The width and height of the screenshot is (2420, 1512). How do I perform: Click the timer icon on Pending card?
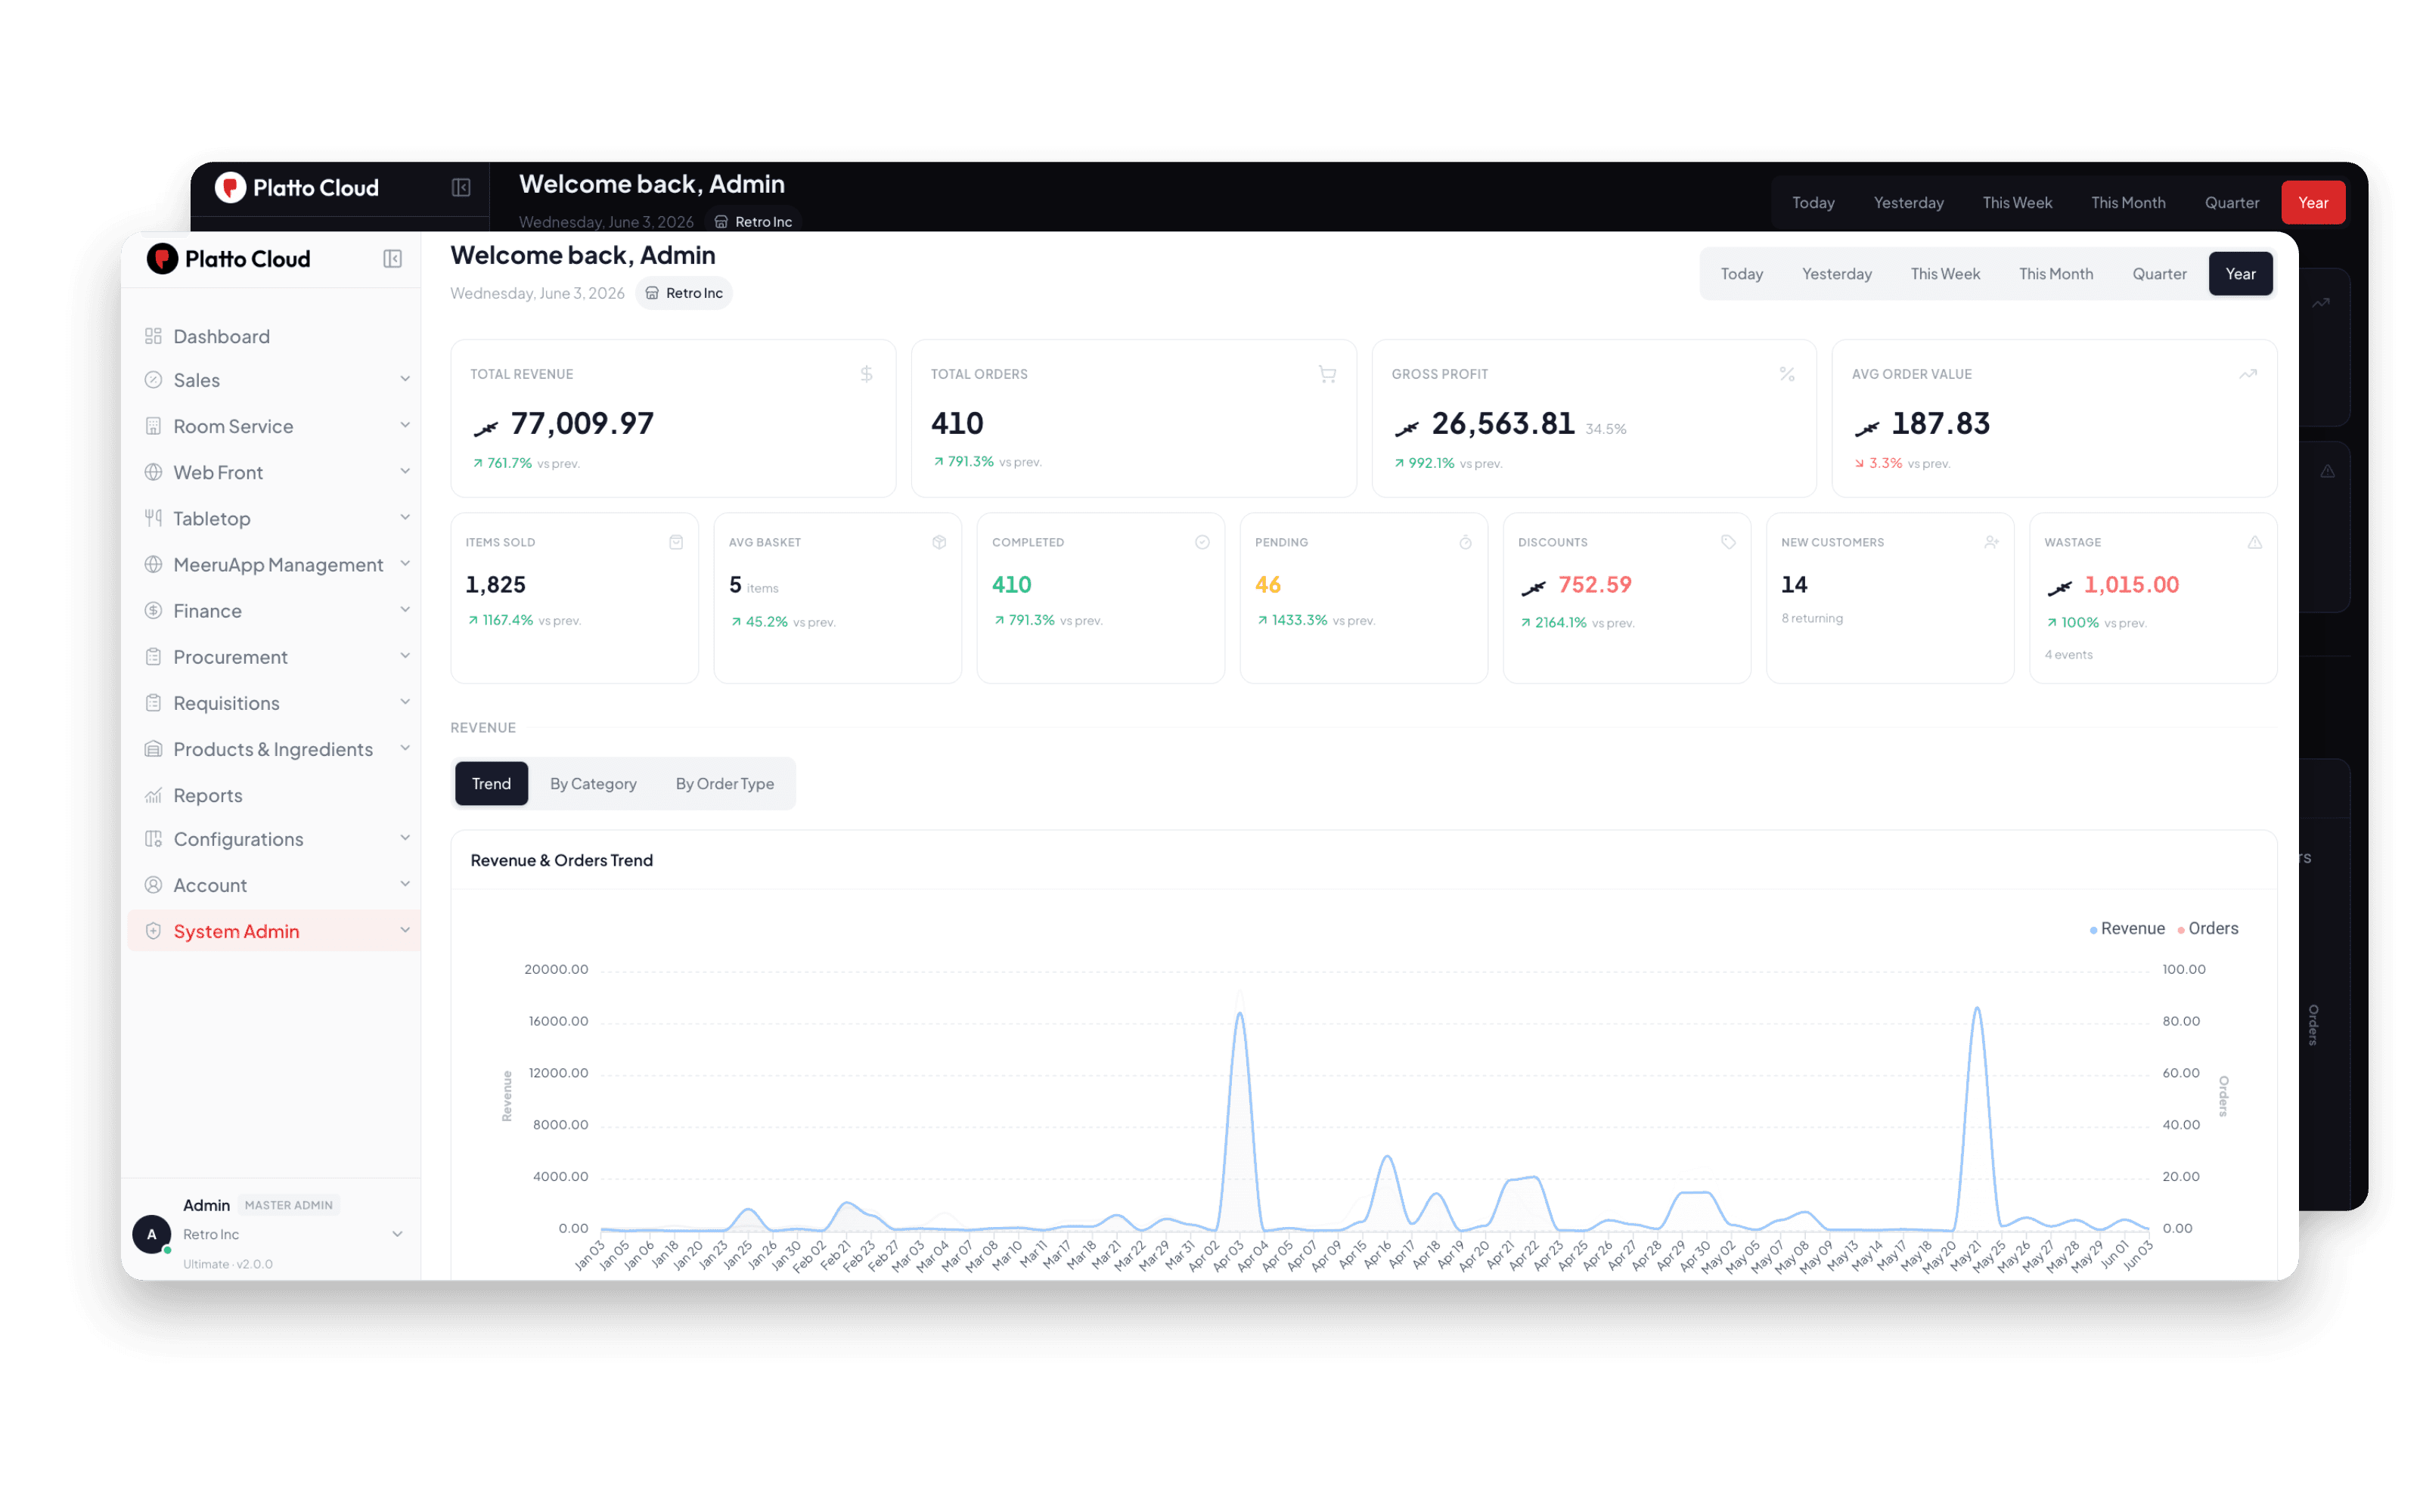tap(1465, 542)
